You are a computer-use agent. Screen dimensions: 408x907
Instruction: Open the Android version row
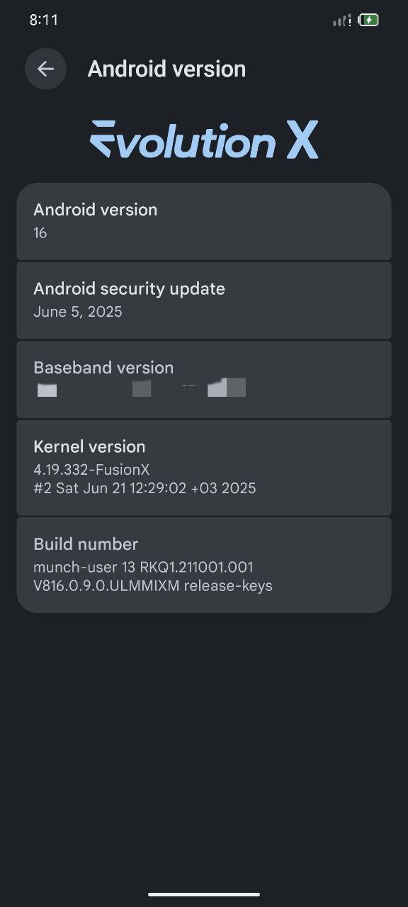pos(204,221)
